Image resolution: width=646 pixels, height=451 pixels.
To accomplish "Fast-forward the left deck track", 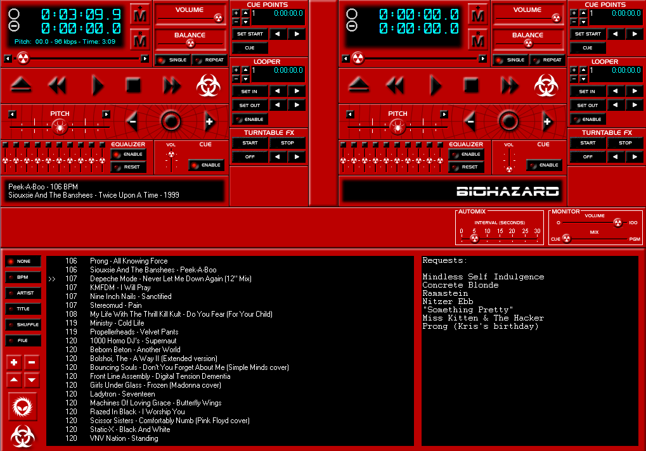I will tap(171, 86).
